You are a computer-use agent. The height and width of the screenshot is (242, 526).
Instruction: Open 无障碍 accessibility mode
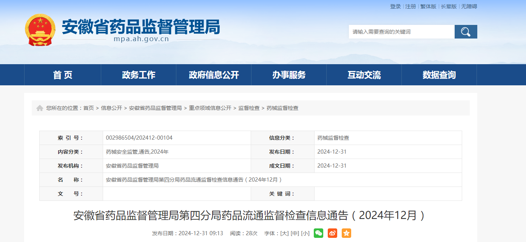(469, 6)
